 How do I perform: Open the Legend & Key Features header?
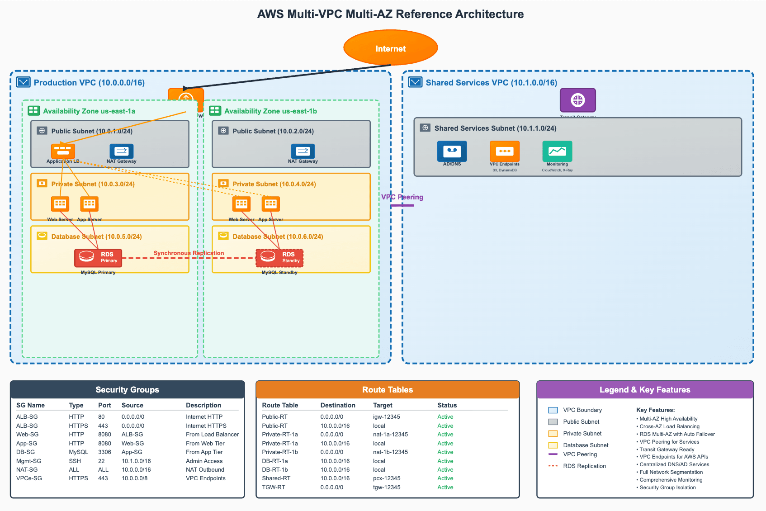645,390
